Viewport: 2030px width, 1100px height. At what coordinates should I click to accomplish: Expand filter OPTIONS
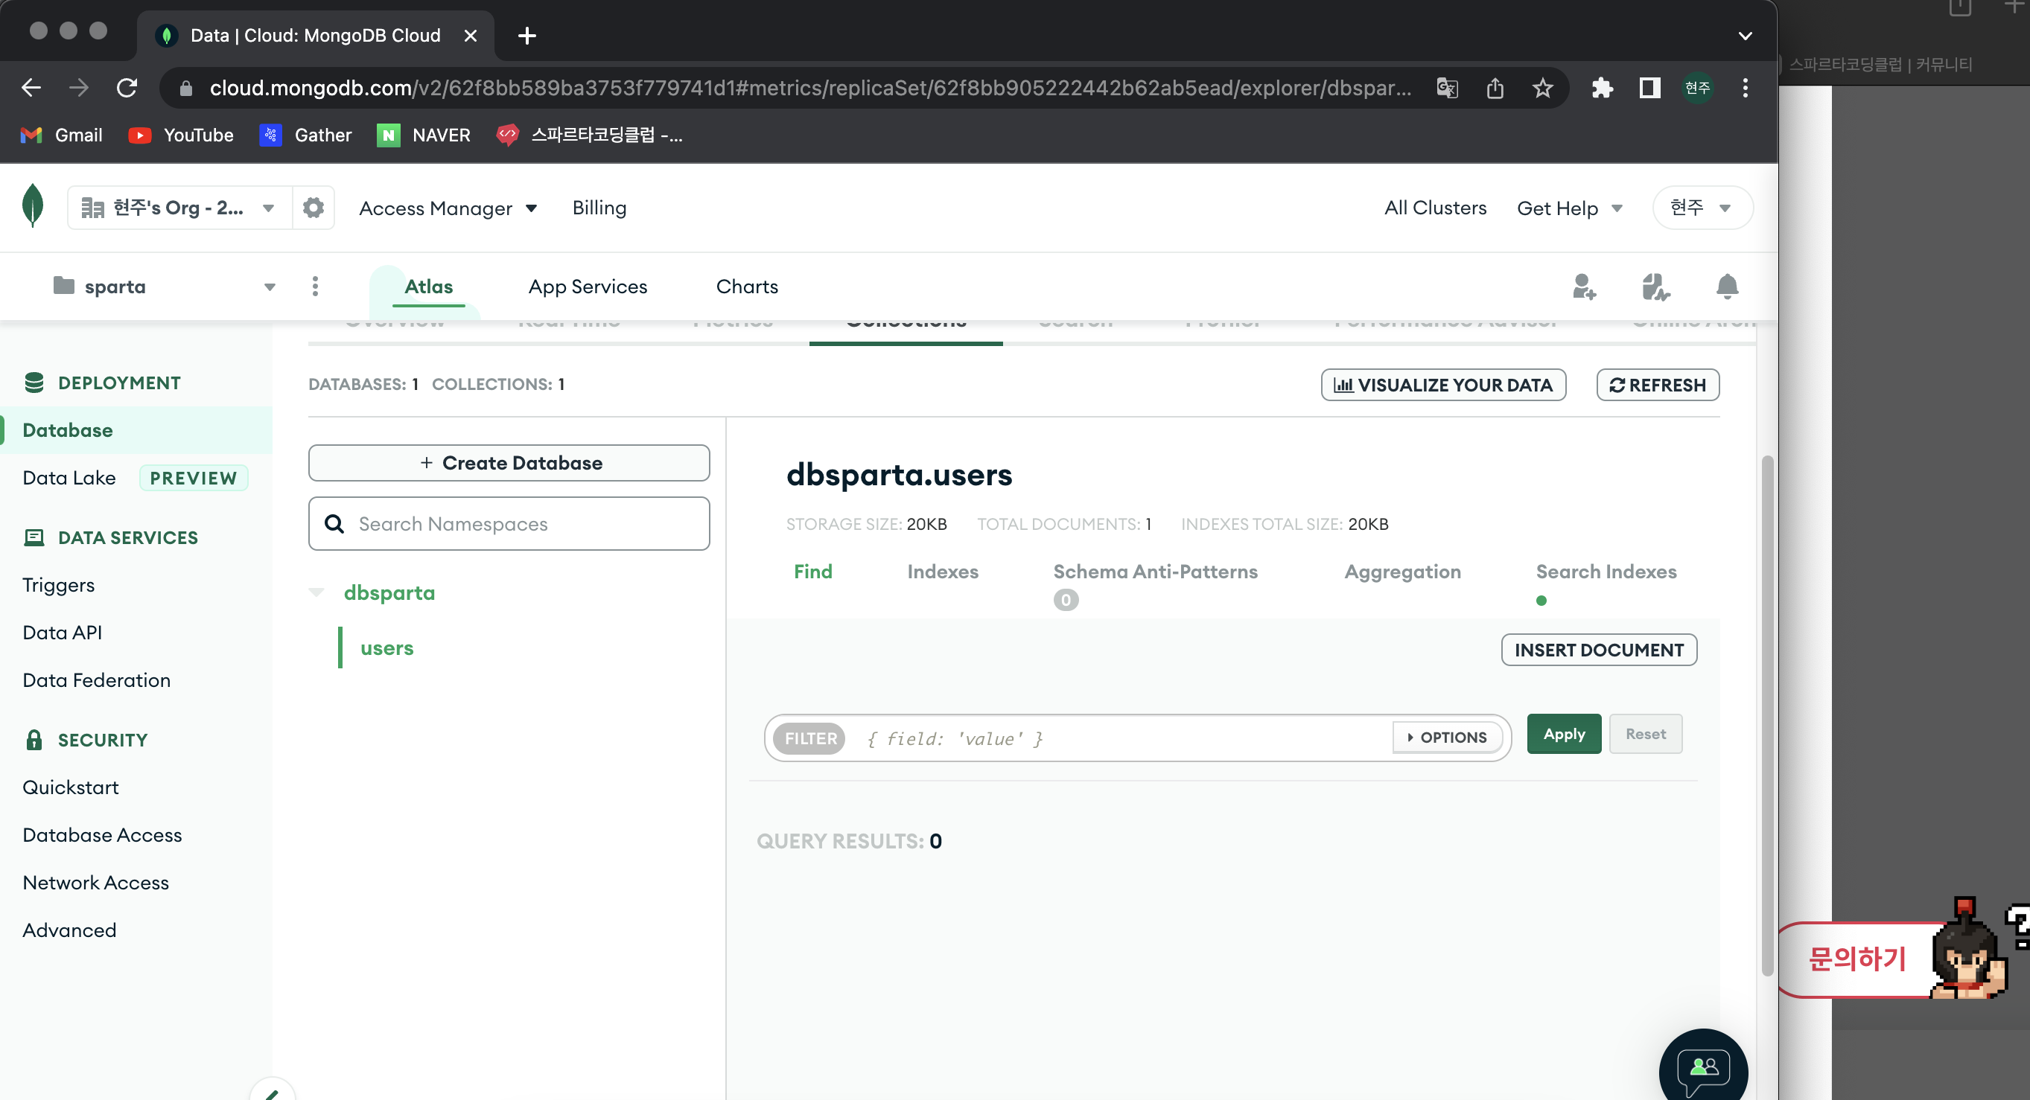[x=1447, y=738]
